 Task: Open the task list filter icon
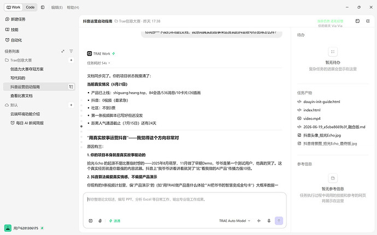pos(71,51)
